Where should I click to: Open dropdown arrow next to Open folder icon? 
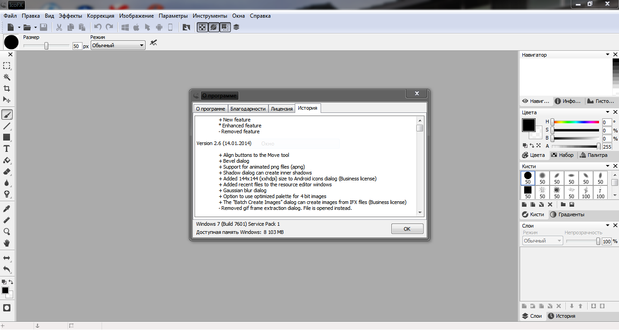click(x=35, y=27)
